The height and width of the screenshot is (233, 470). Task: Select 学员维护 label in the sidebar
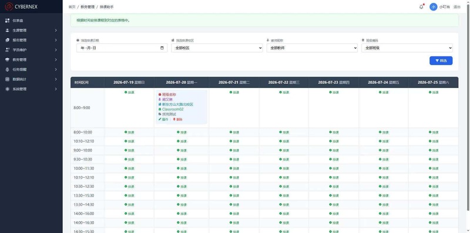point(19,50)
